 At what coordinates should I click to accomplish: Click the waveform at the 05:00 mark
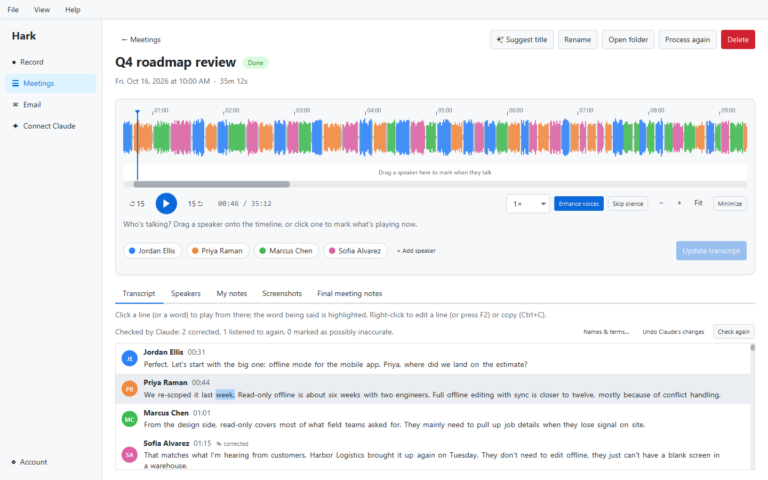click(437, 137)
